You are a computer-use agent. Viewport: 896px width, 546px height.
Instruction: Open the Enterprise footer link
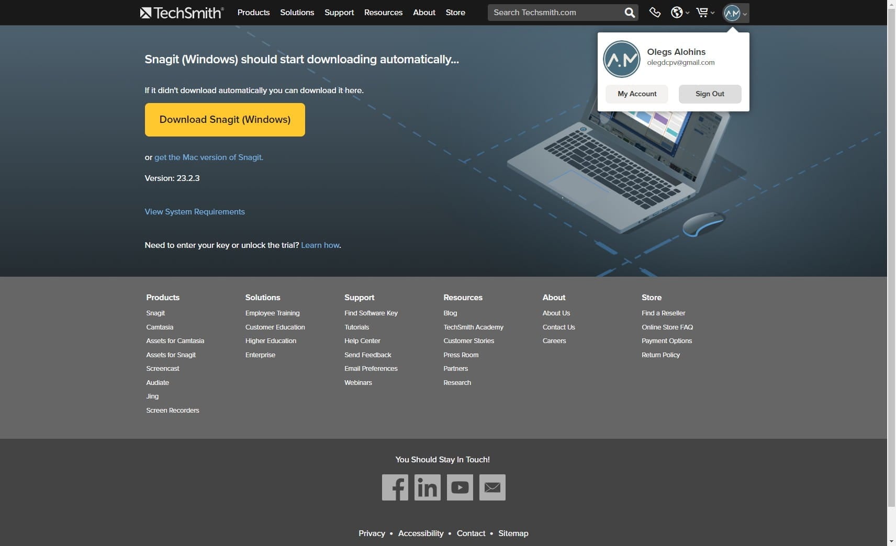click(x=260, y=355)
